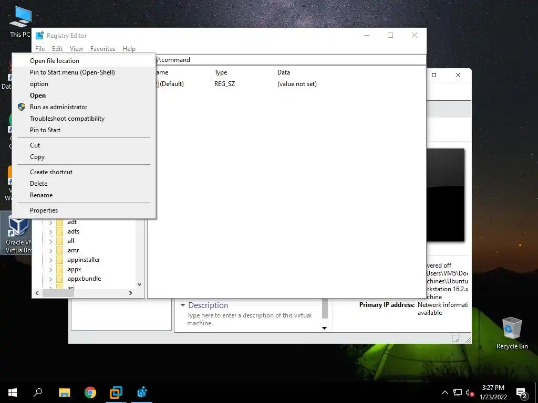538x403 pixels.
Task: Click the .all folder icon in tree
Action: 60,241
